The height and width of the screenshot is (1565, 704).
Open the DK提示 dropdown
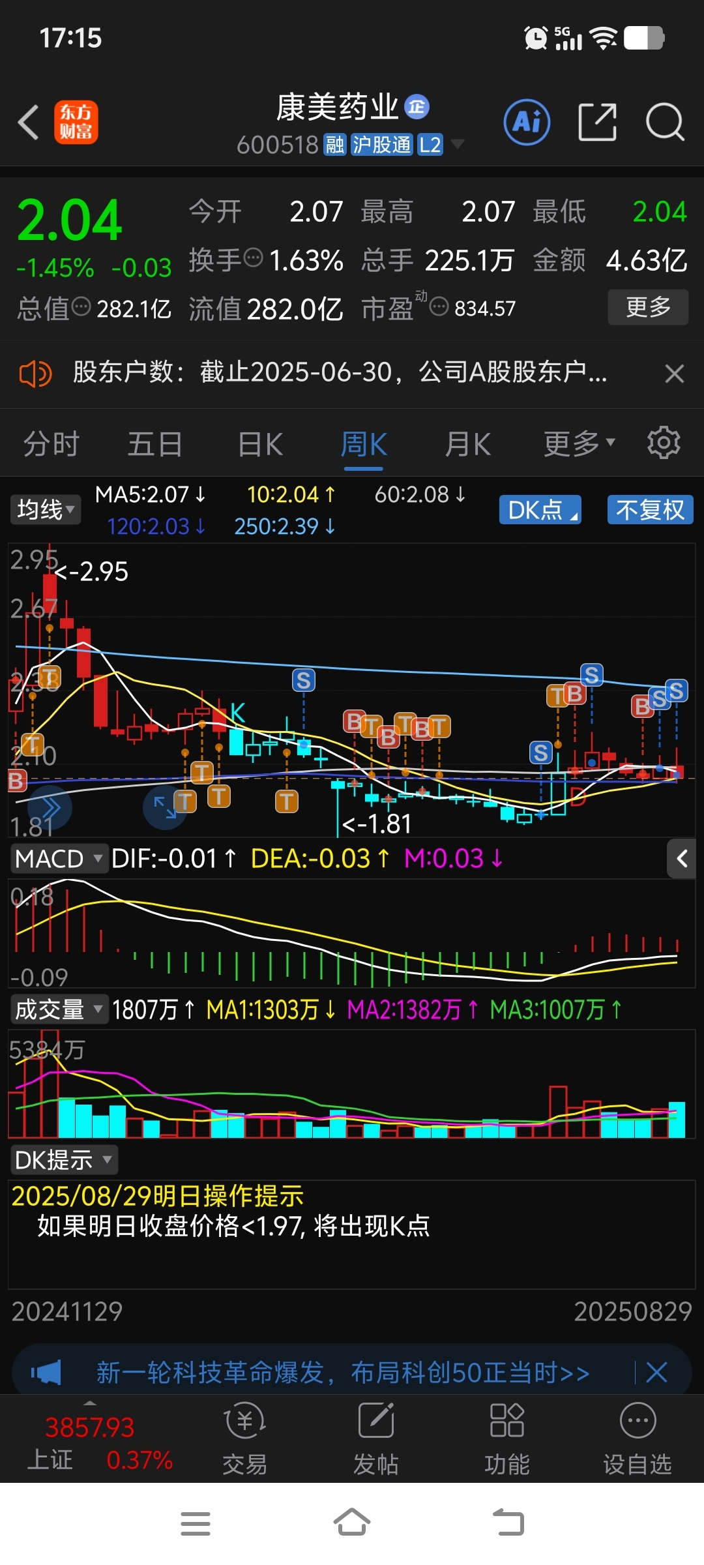tap(63, 1161)
